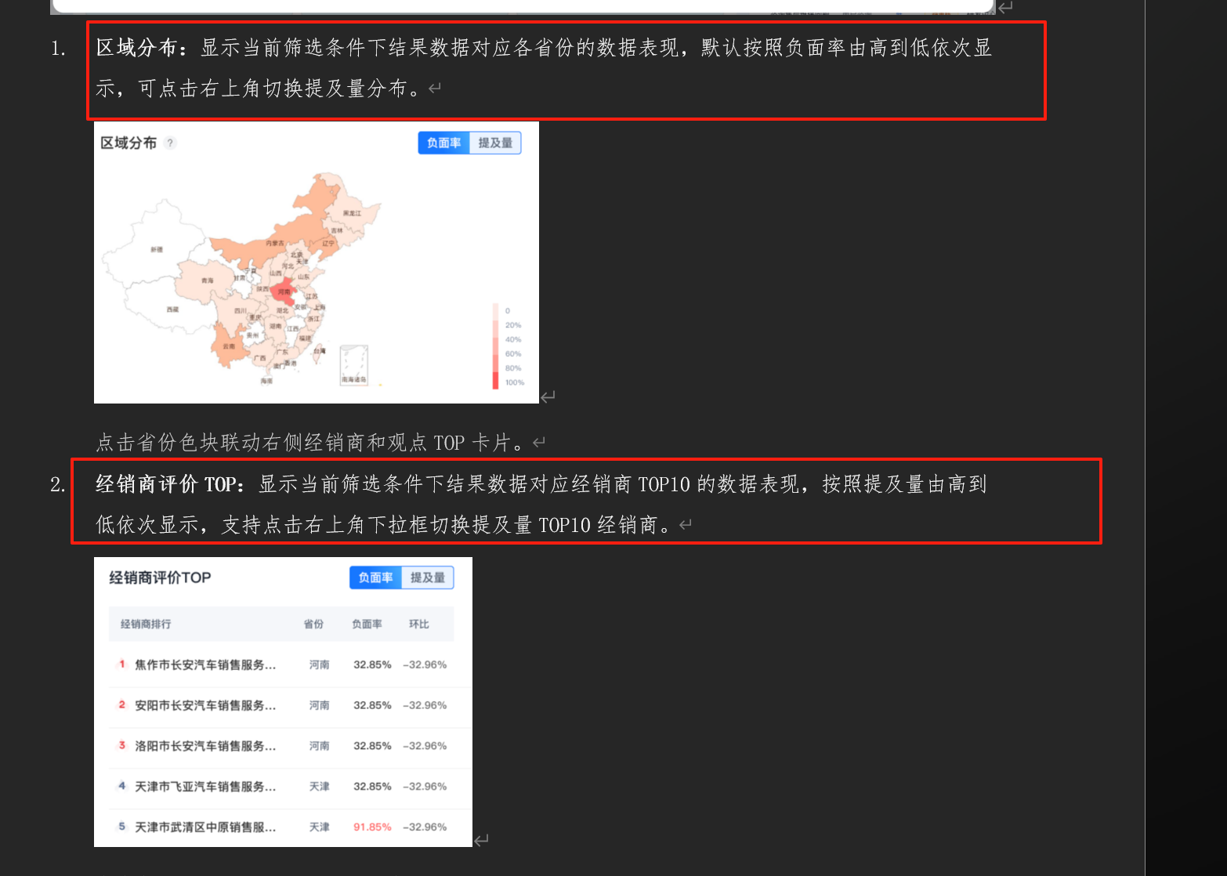Click 河南 province on the map
This screenshot has height=876, width=1227.
pos(284,292)
